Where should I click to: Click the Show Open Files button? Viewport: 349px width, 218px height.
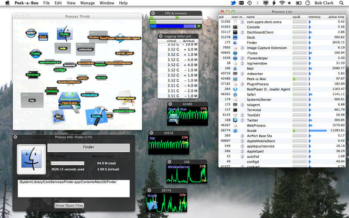point(69,205)
